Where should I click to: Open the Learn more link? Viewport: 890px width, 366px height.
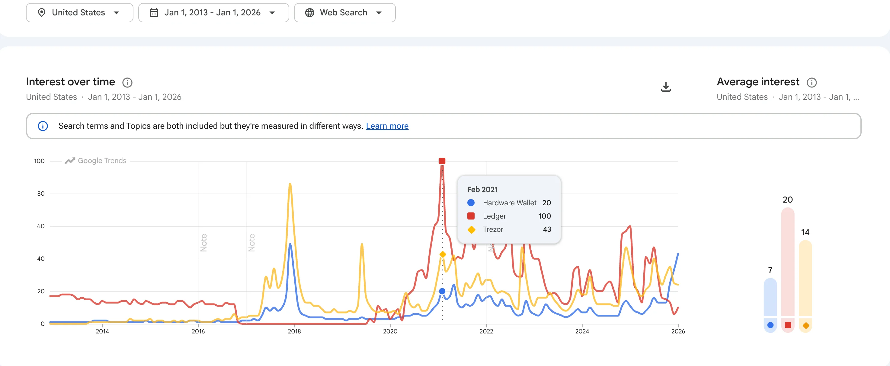387,126
